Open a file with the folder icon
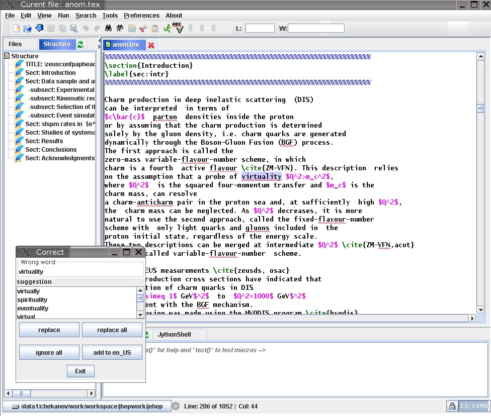Screen dimensions: 491x416 point(28,28)
